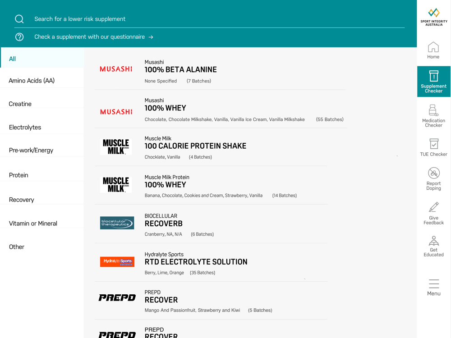The image size is (451, 338).
Task: Click the search magnifier icon
Action: 19,19
